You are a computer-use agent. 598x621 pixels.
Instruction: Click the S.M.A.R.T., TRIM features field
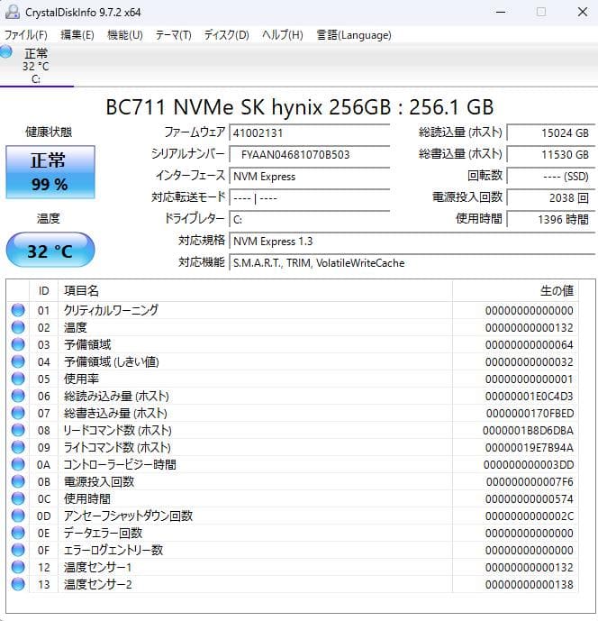coord(412,263)
